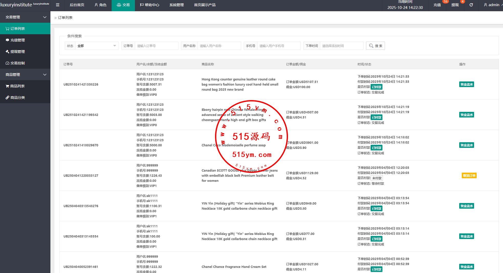The width and height of the screenshot is (503, 273).
Task: Open the 帮助中心 top menu
Action: 149,5
